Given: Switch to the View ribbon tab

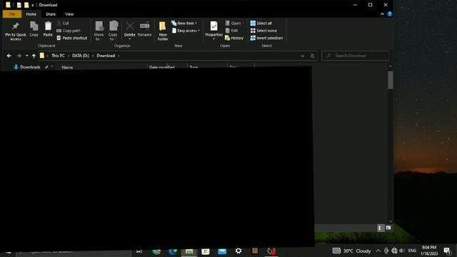Looking at the screenshot, I should [69, 14].
